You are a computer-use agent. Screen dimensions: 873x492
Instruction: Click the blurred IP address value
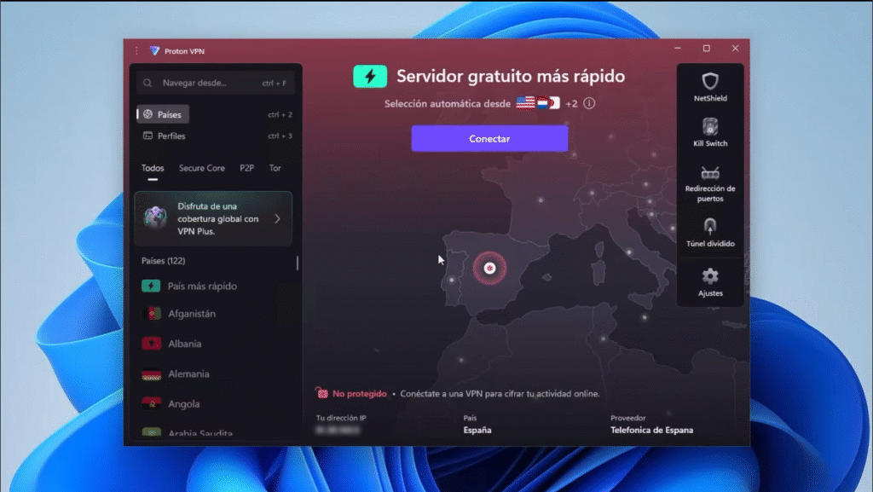coord(338,431)
